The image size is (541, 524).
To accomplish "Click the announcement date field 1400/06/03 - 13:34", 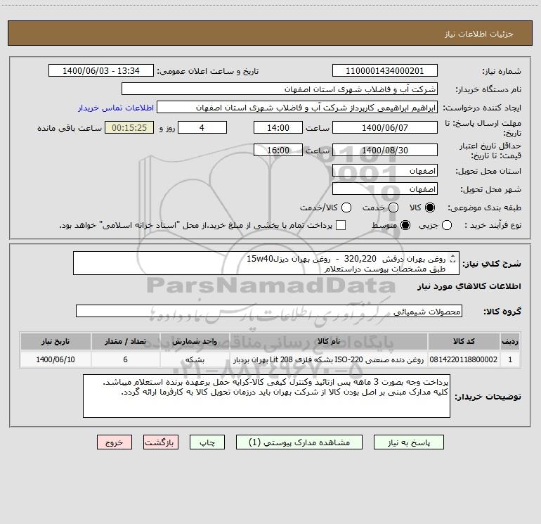I will click(x=101, y=71).
